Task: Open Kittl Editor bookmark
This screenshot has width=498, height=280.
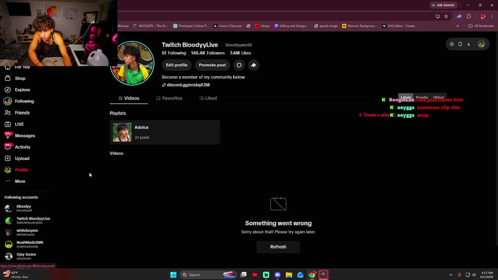Action: [x=399, y=26]
